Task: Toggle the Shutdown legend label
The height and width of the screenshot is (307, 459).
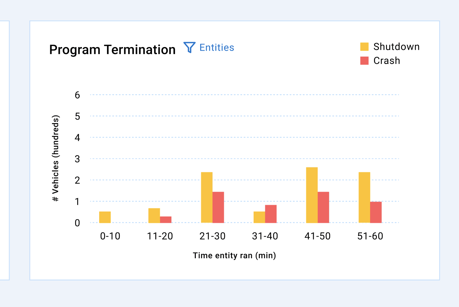Action: click(x=396, y=47)
